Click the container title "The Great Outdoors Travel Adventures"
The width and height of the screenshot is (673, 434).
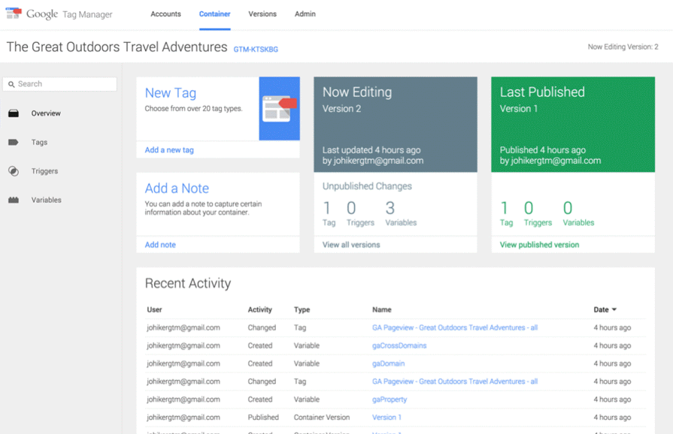[117, 47]
